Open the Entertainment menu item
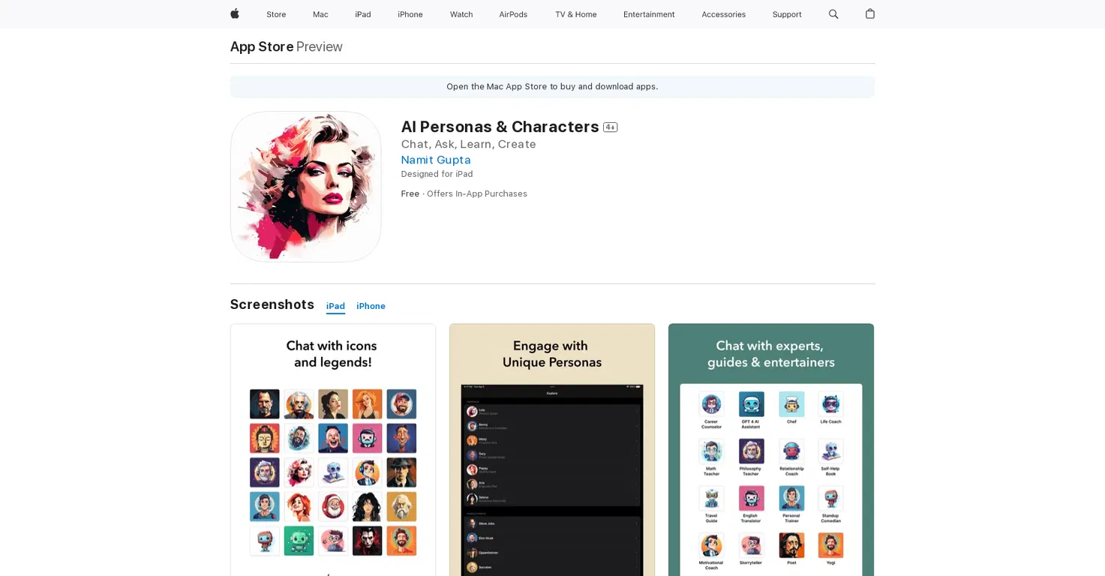Image resolution: width=1105 pixels, height=576 pixels. tap(649, 14)
